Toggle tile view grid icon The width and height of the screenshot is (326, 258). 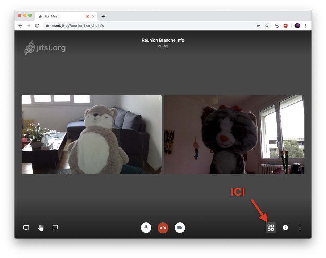click(271, 228)
